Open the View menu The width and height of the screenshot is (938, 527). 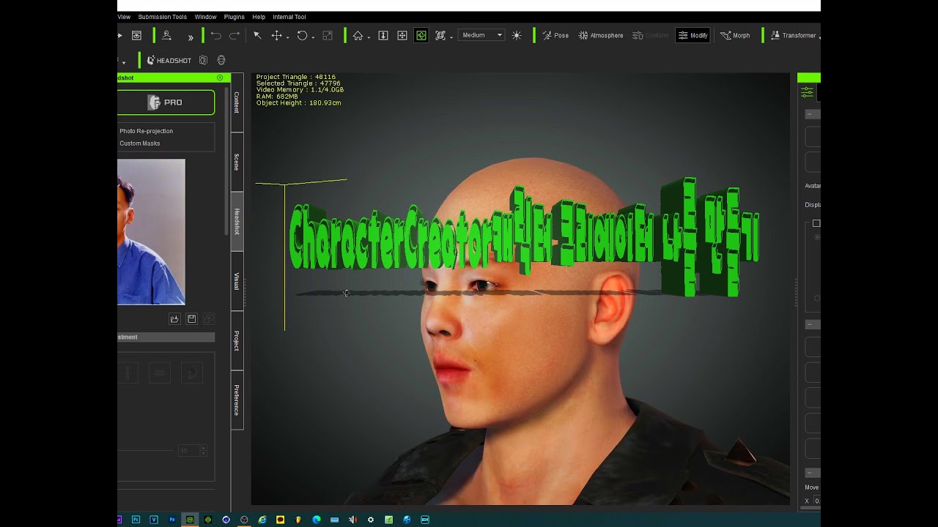(124, 17)
